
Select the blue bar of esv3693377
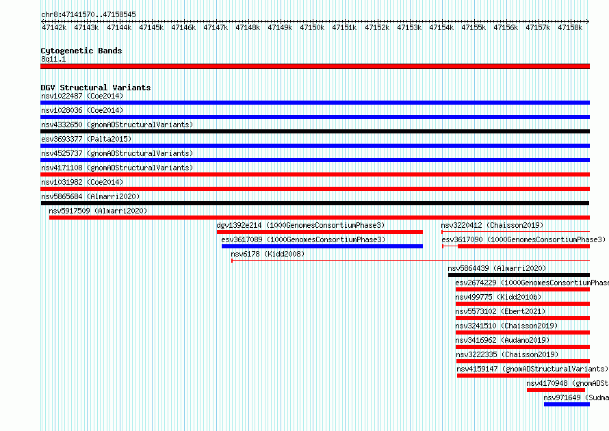(315, 146)
